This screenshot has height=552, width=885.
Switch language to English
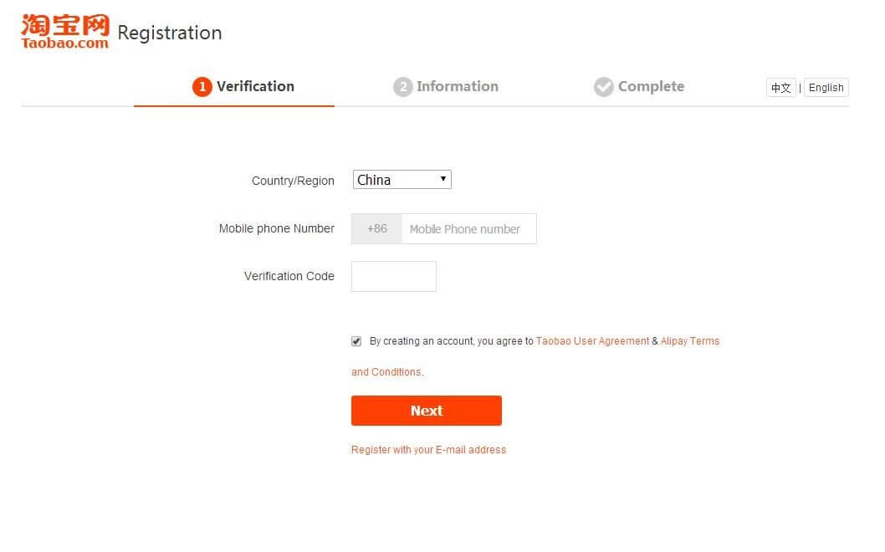[826, 88]
